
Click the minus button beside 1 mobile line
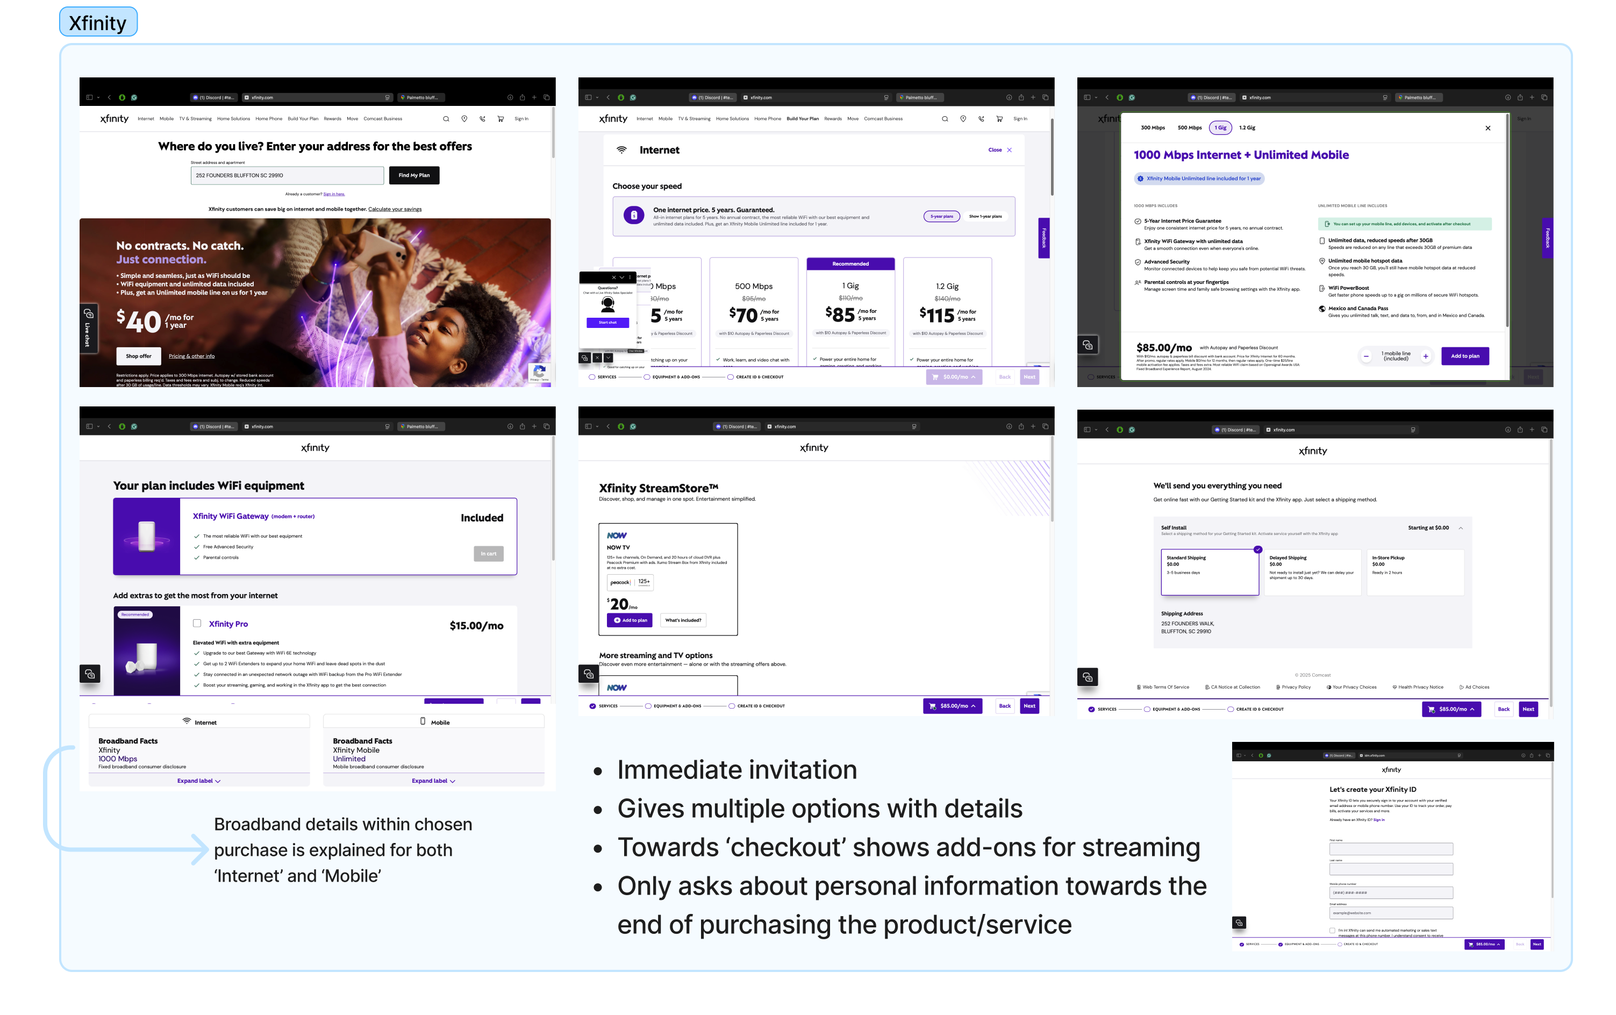pyautogui.click(x=1365, y=356)
